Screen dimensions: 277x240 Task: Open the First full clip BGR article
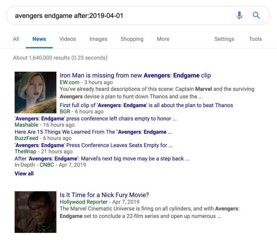click(146, 105)
